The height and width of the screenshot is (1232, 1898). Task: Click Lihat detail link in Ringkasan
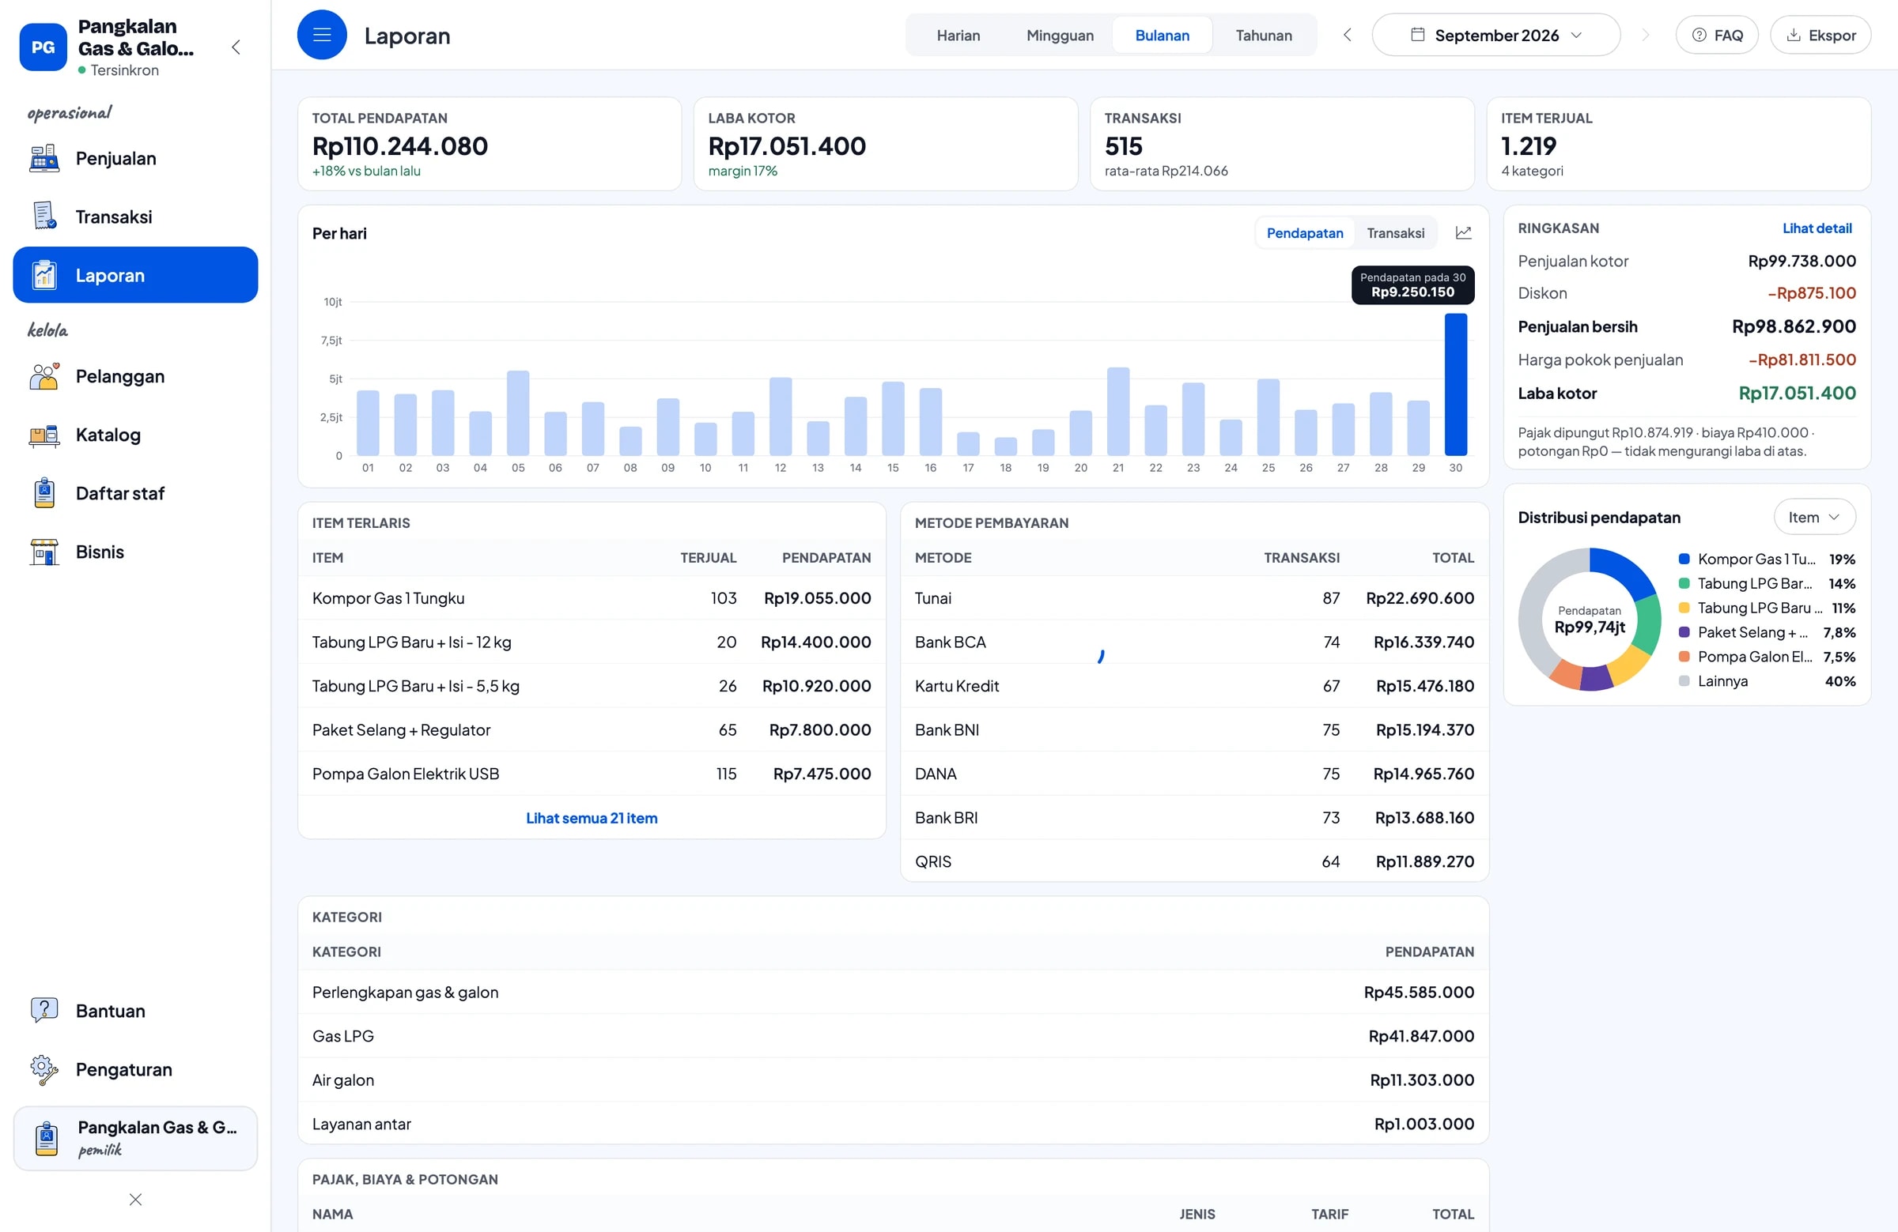1817,228
